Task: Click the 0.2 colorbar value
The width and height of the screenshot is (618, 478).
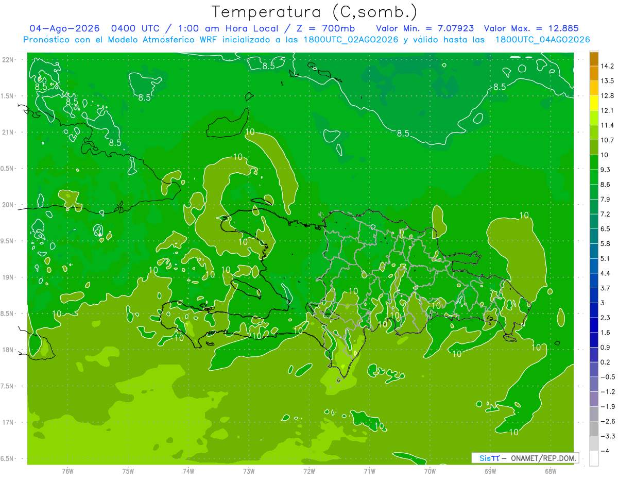Action: pyautogui.click(x=606, y=362)
